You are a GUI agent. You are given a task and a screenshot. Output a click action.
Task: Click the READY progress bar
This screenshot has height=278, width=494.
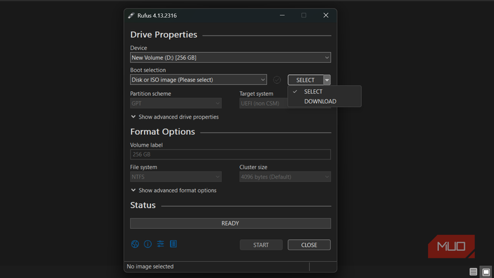tap(231, 223)
